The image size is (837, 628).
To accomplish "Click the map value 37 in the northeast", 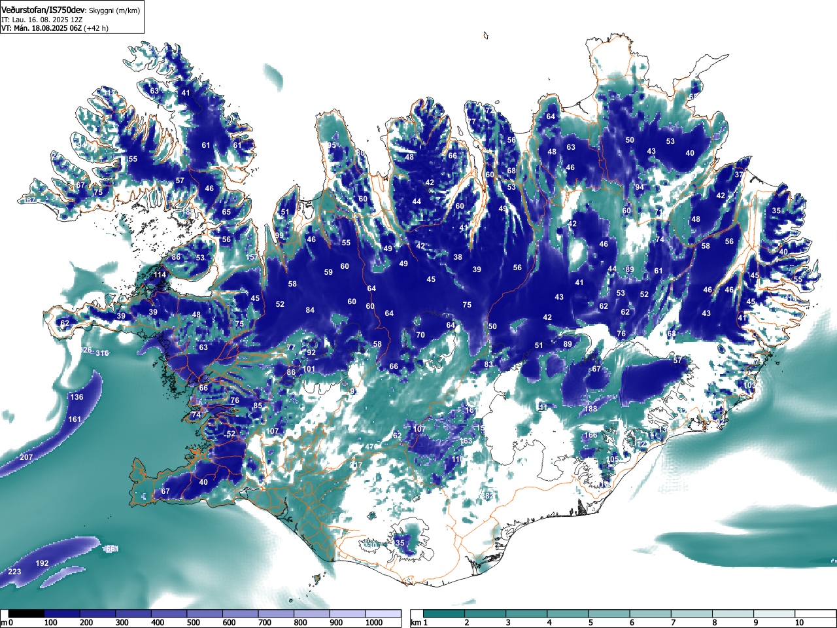I will point(739,175).
